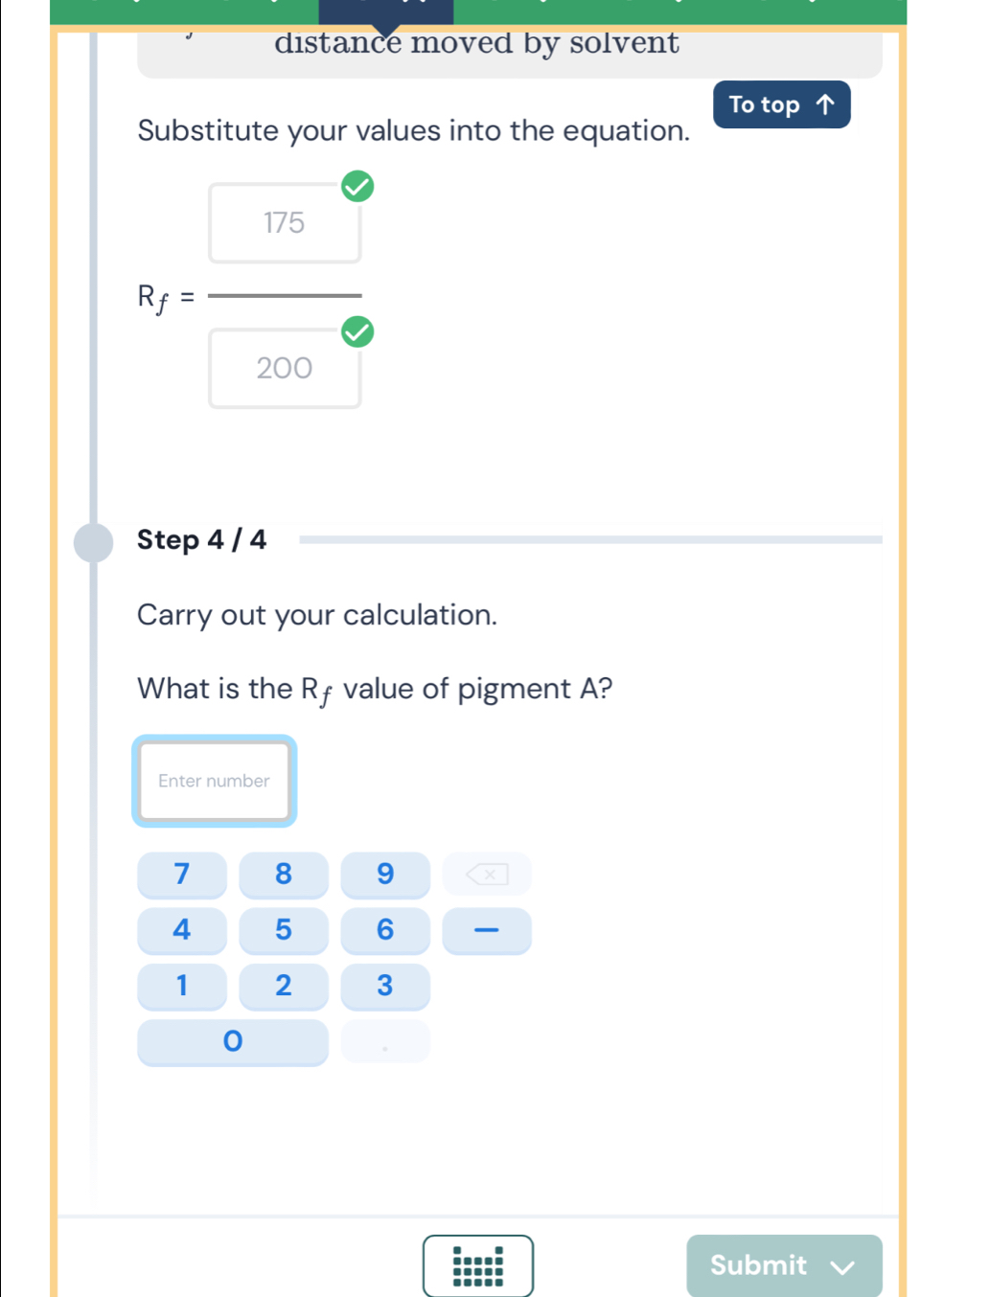Select the highlighted question in the top navigation bar

pyautogui.click(x=385, y=10)
